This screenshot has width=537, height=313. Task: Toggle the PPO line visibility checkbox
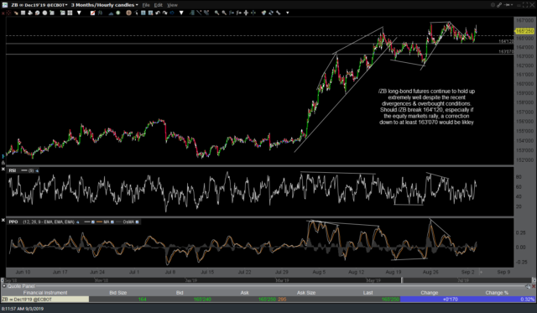point(93,222)
